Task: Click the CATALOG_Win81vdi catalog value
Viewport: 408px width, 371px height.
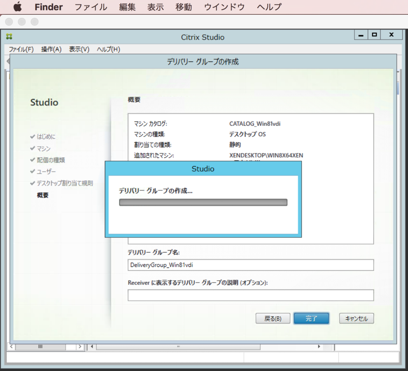Action: 255,124
